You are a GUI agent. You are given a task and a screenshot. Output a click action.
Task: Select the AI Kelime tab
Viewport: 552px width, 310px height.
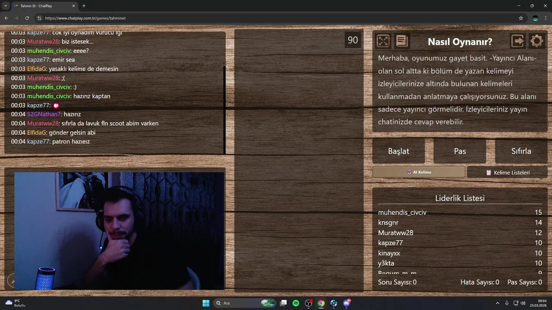click(419, 172)
